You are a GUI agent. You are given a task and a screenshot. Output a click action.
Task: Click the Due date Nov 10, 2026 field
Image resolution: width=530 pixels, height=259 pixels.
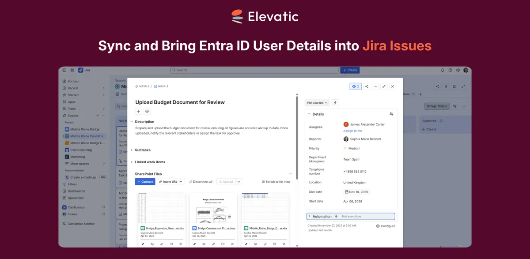(356, 192)
